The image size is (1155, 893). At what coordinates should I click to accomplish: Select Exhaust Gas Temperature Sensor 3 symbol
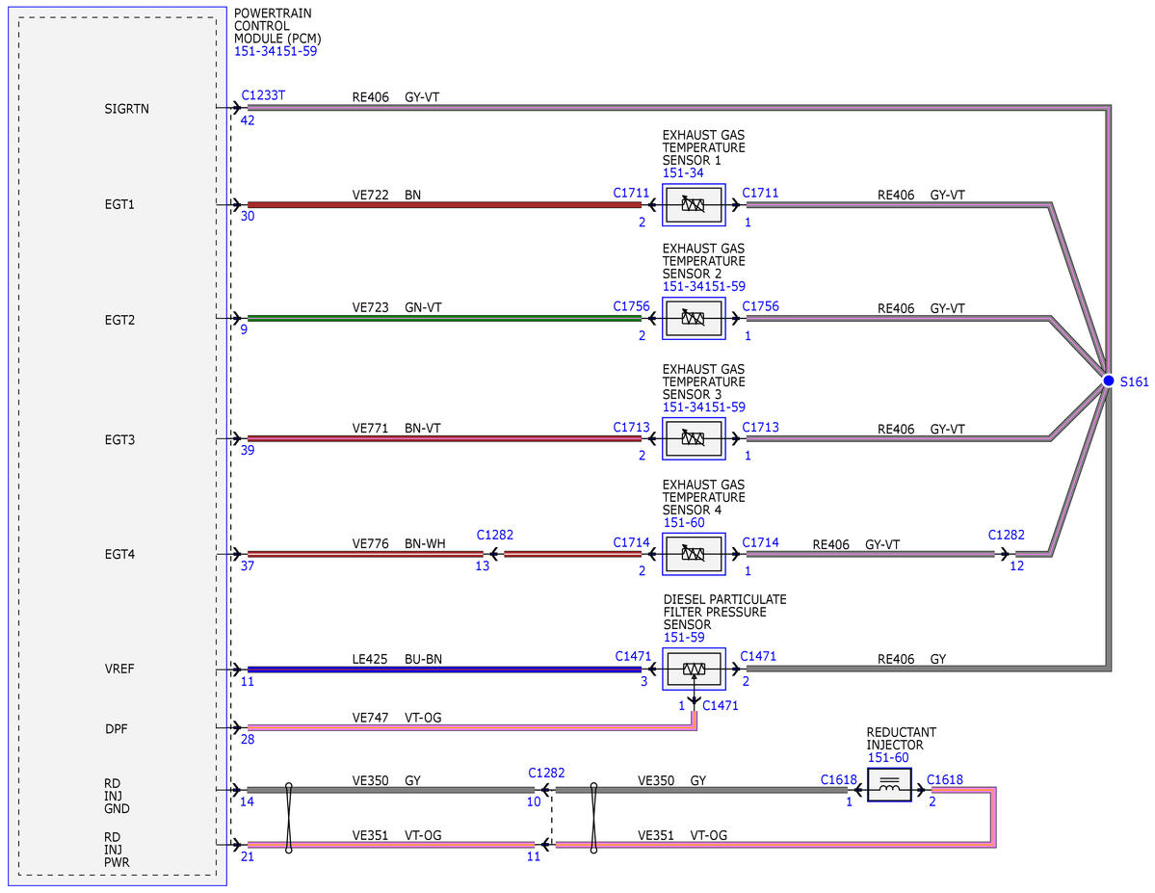(694, 438)
